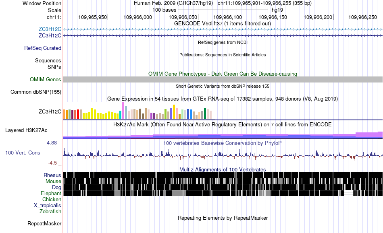Click the Dog alignment label
This screenshot has height=233, width=383.
click(x=56, y=187)
